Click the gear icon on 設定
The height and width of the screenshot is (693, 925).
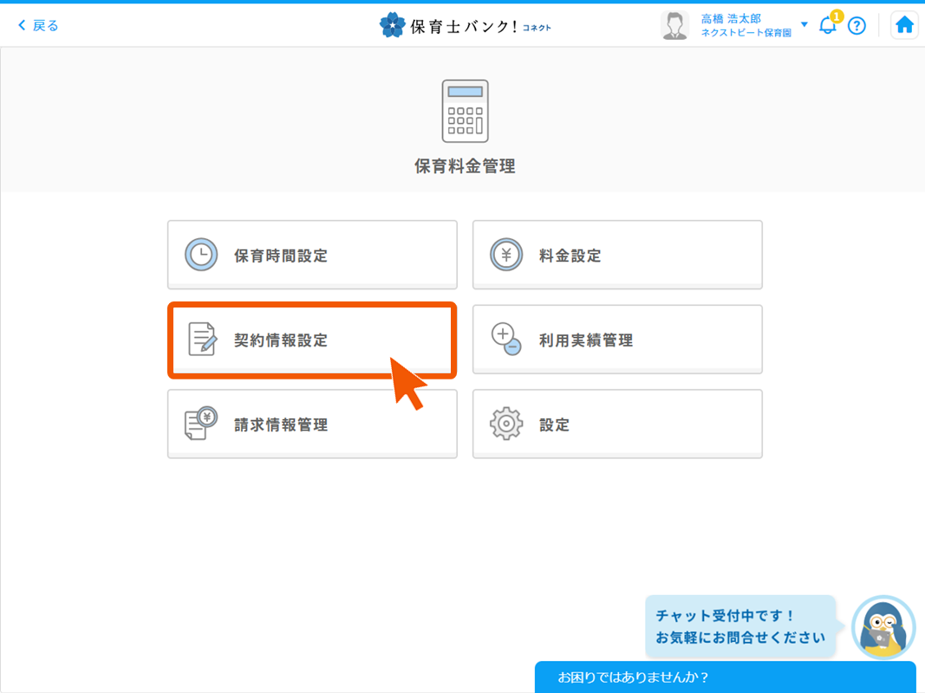[506, 424]
